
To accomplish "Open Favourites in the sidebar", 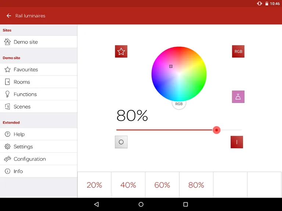I will pyautogui.click(x=39, y=70).
